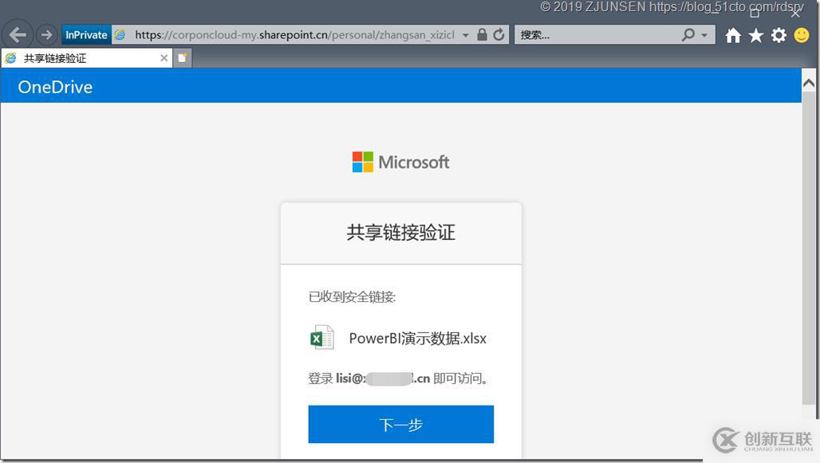Click the IE page icon in address bar
820x463 pixels.
pos(120,35)
